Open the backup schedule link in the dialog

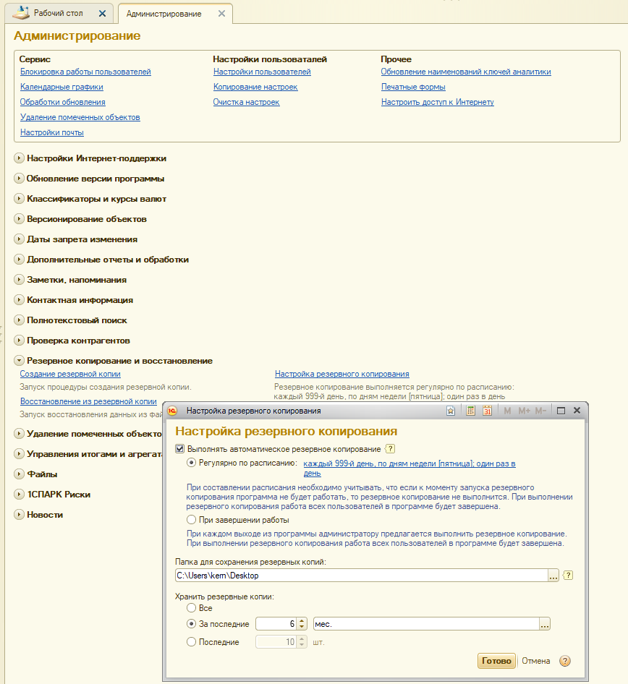pos(410,468)
